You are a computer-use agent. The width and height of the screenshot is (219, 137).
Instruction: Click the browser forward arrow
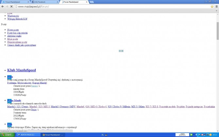pos(7,7)
